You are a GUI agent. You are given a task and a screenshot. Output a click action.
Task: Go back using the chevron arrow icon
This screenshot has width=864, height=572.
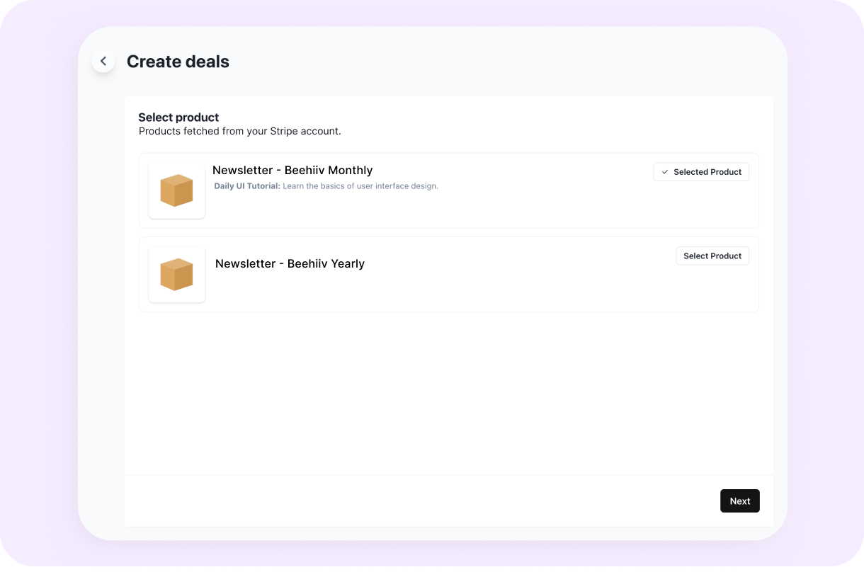103,62
